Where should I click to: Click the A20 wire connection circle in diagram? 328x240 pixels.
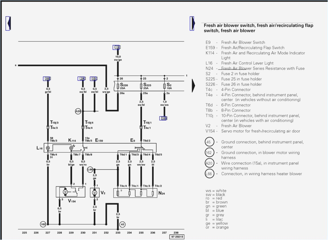coord(78,111)
